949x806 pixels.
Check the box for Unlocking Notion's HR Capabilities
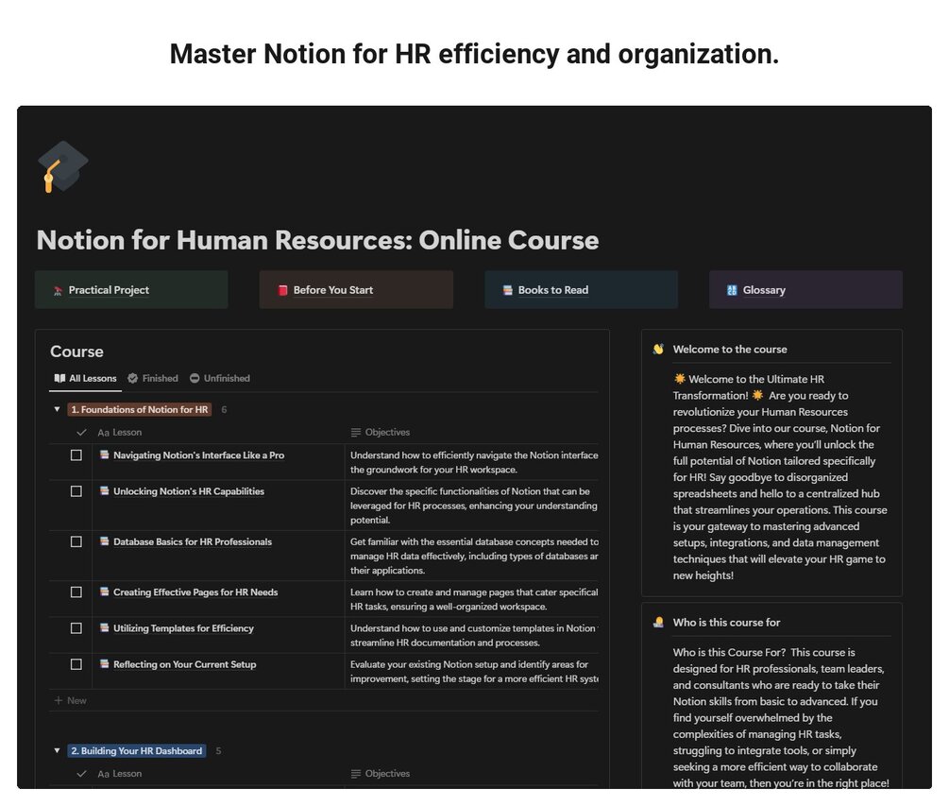(x=76, y=491)
